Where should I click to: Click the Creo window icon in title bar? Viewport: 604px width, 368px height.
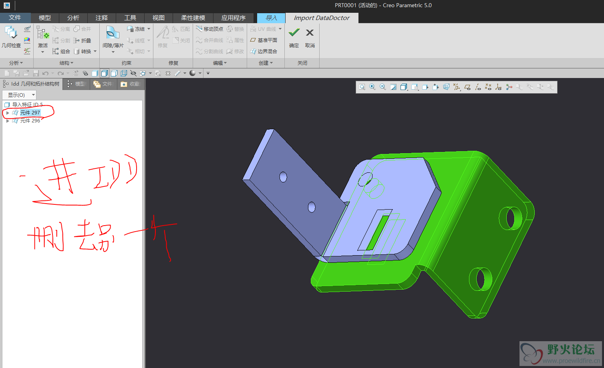point(7,5)
